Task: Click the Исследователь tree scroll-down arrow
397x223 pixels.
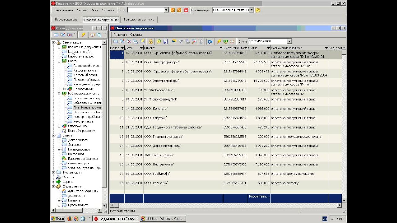Action: (x=105, y=206)
